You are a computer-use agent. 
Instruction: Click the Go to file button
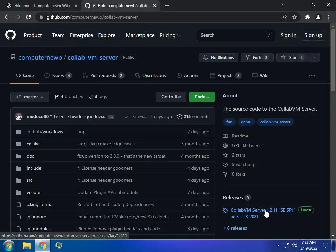coord(171,97)
